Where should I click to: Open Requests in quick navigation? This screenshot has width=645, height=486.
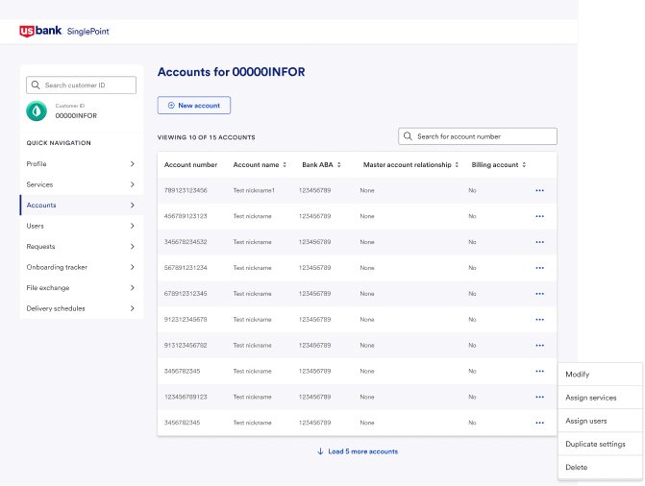pos(82,246)
